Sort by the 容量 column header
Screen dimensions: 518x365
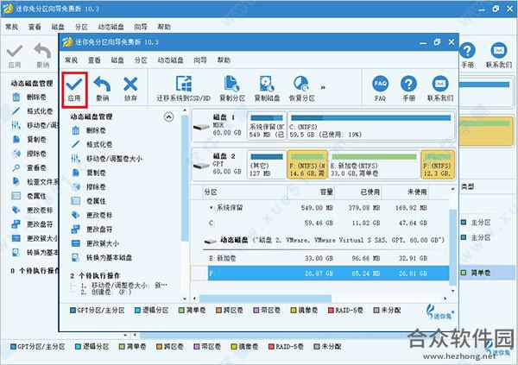click(312, 192)
